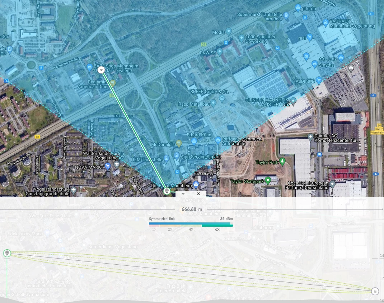Click the Smyths shopping pin
384x303 pixels.
coord(315,64)
